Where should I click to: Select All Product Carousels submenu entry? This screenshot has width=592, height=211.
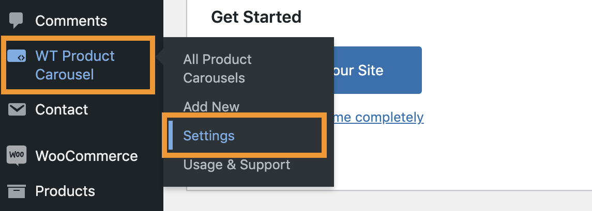[x=218, y=69]
